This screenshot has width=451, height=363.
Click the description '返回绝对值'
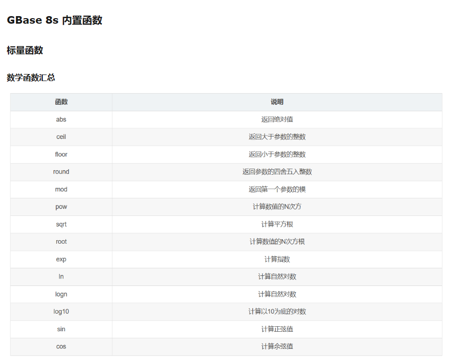(277, 119)
